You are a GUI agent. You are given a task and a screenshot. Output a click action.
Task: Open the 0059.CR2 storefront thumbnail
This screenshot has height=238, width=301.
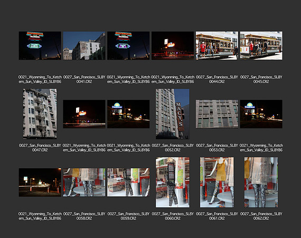click(x=128, y=182)
